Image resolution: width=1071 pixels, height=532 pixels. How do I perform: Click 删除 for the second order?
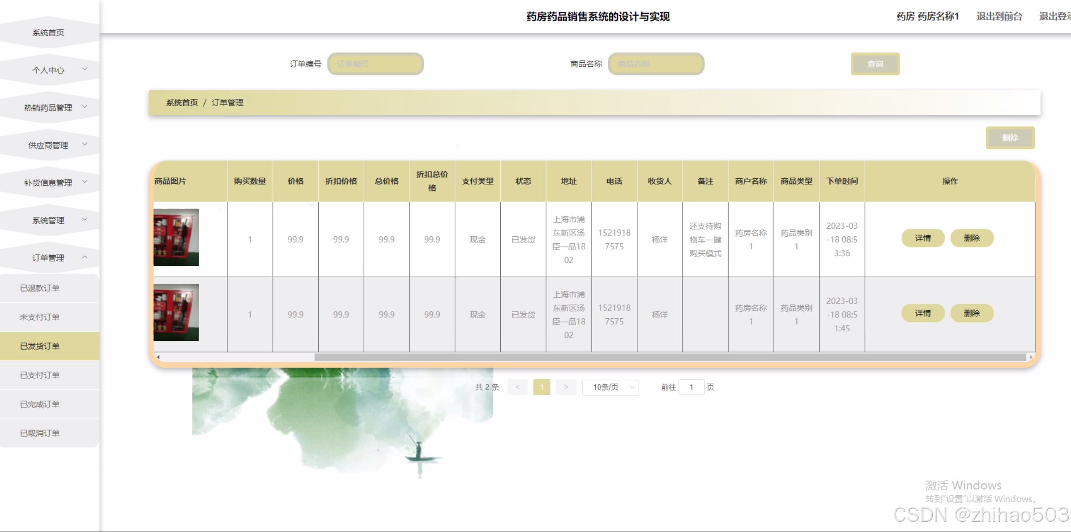point(972,313)
